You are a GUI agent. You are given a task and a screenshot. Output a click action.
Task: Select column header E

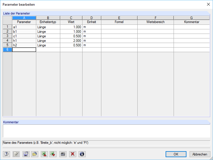pyautogui.click(x=119, y=18)
